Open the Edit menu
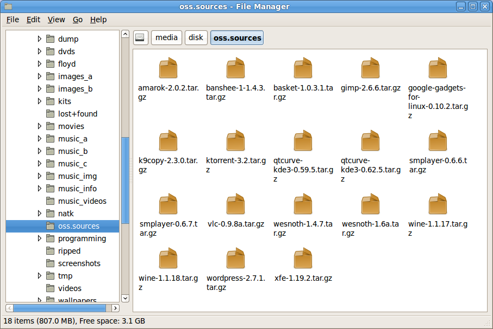 [x=33, y=20]
